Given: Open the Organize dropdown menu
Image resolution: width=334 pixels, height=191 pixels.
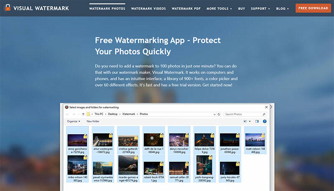Looking at the screenshot, I should coord(73,121).
